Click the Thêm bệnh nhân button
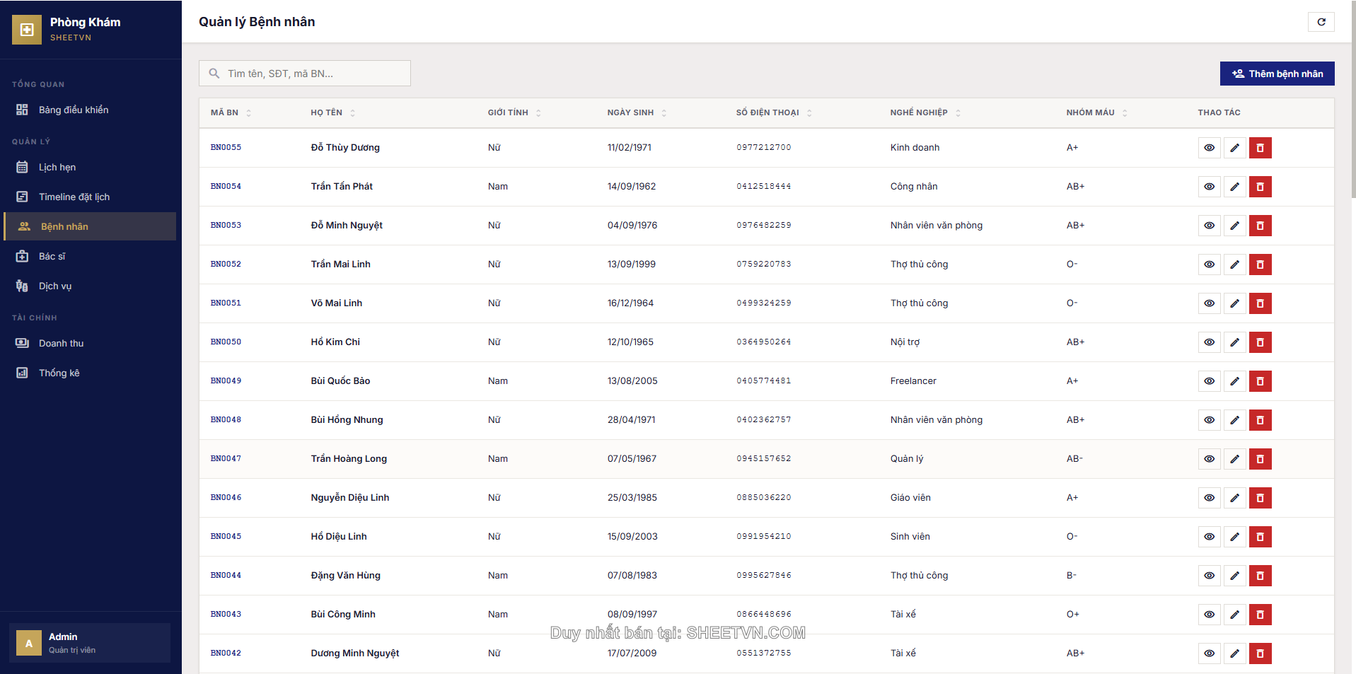The image size is (1356, 674). point(1277,74)
